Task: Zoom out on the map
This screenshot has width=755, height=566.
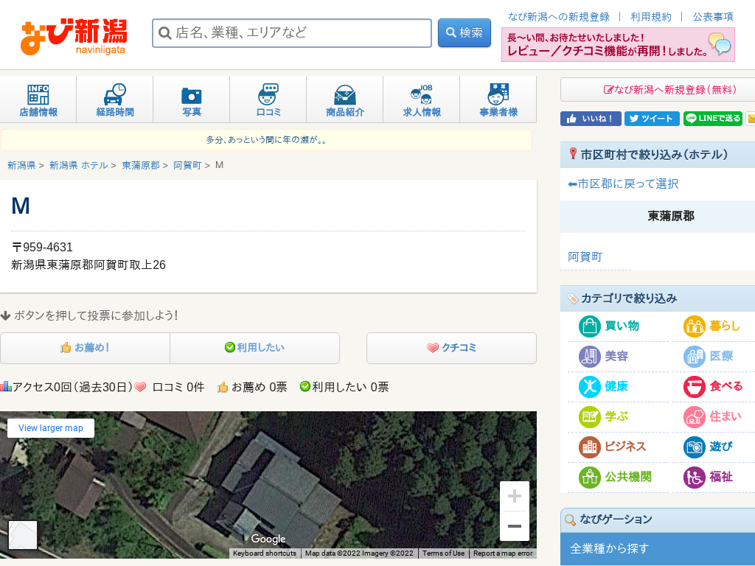Action: [x=514, y=526]
